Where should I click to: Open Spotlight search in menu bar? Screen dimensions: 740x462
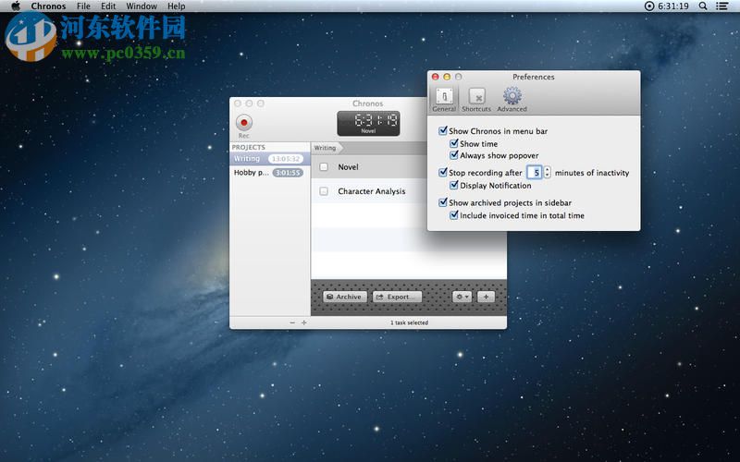pos(703,6)
